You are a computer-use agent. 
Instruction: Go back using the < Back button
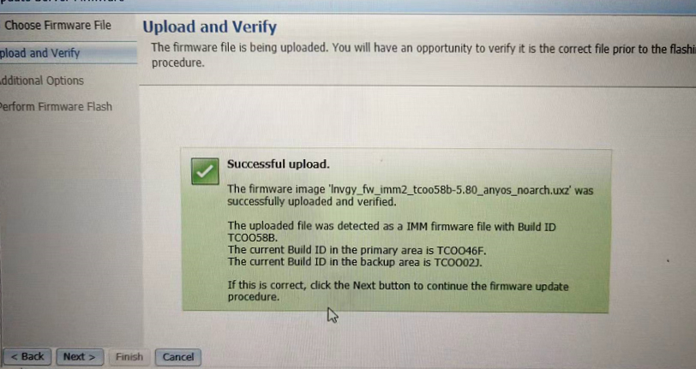click(x=27, y=356)
